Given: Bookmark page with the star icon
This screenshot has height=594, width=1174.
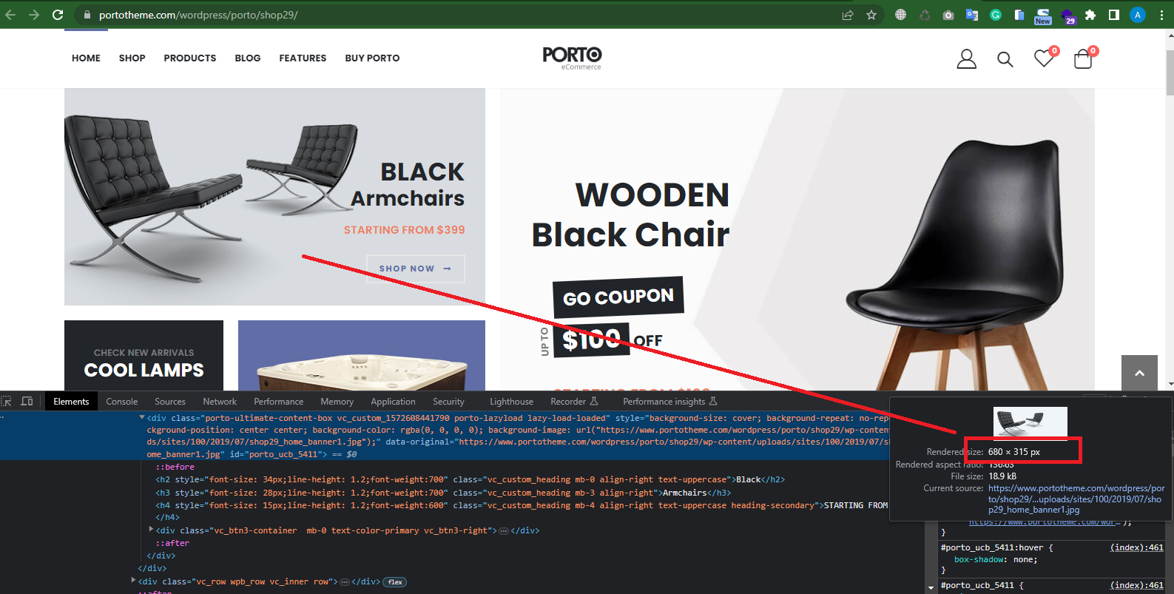Looking at the screenshot, I should pyautogui.click(x=871, y=15).
